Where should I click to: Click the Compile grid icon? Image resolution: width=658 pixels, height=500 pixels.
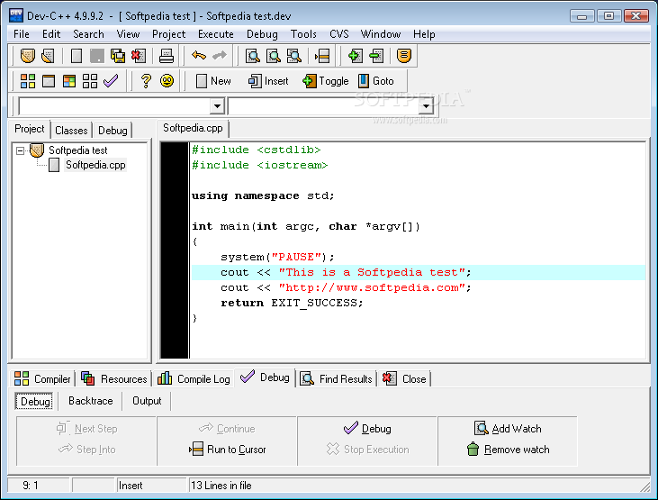[x=28, y=81]
